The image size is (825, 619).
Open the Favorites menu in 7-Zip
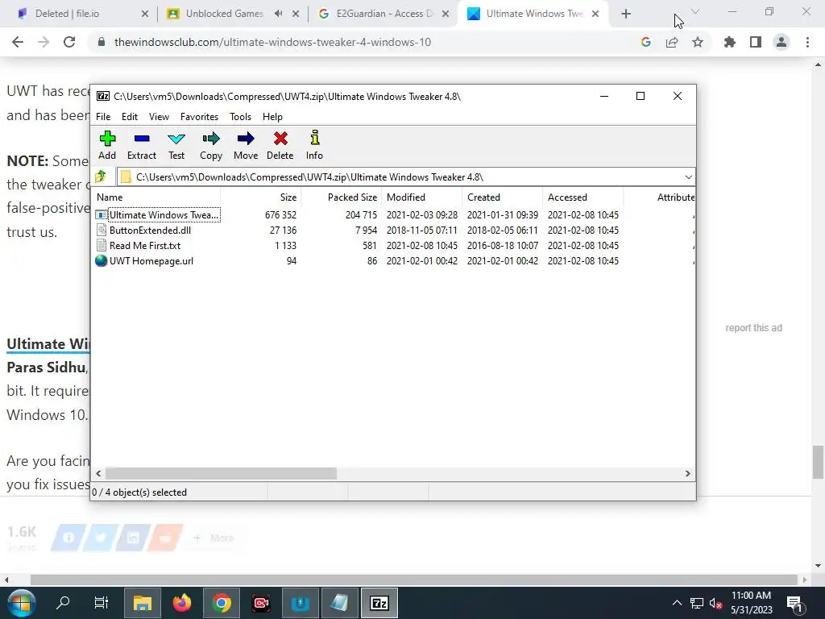199,117
